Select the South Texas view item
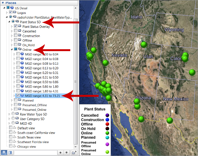 (29, 137)
